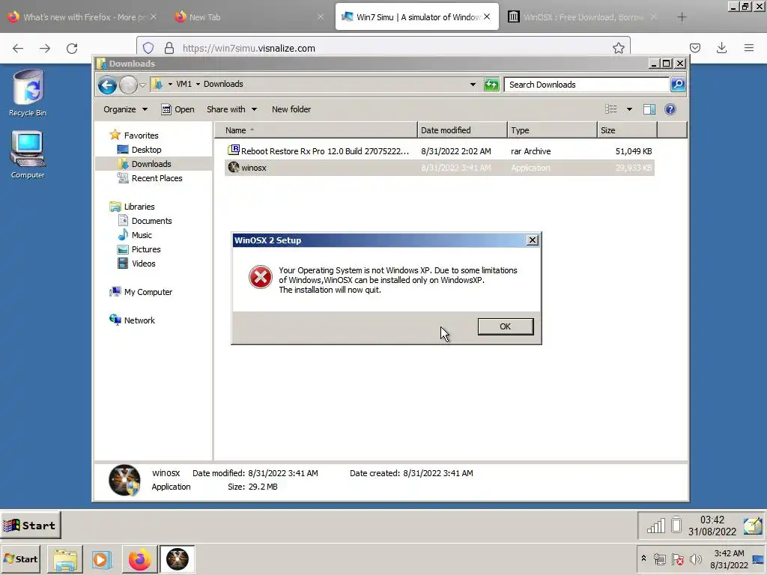Open Firefox downloads panel
Viewport: 767px width, 575px height.
(721, 48)
